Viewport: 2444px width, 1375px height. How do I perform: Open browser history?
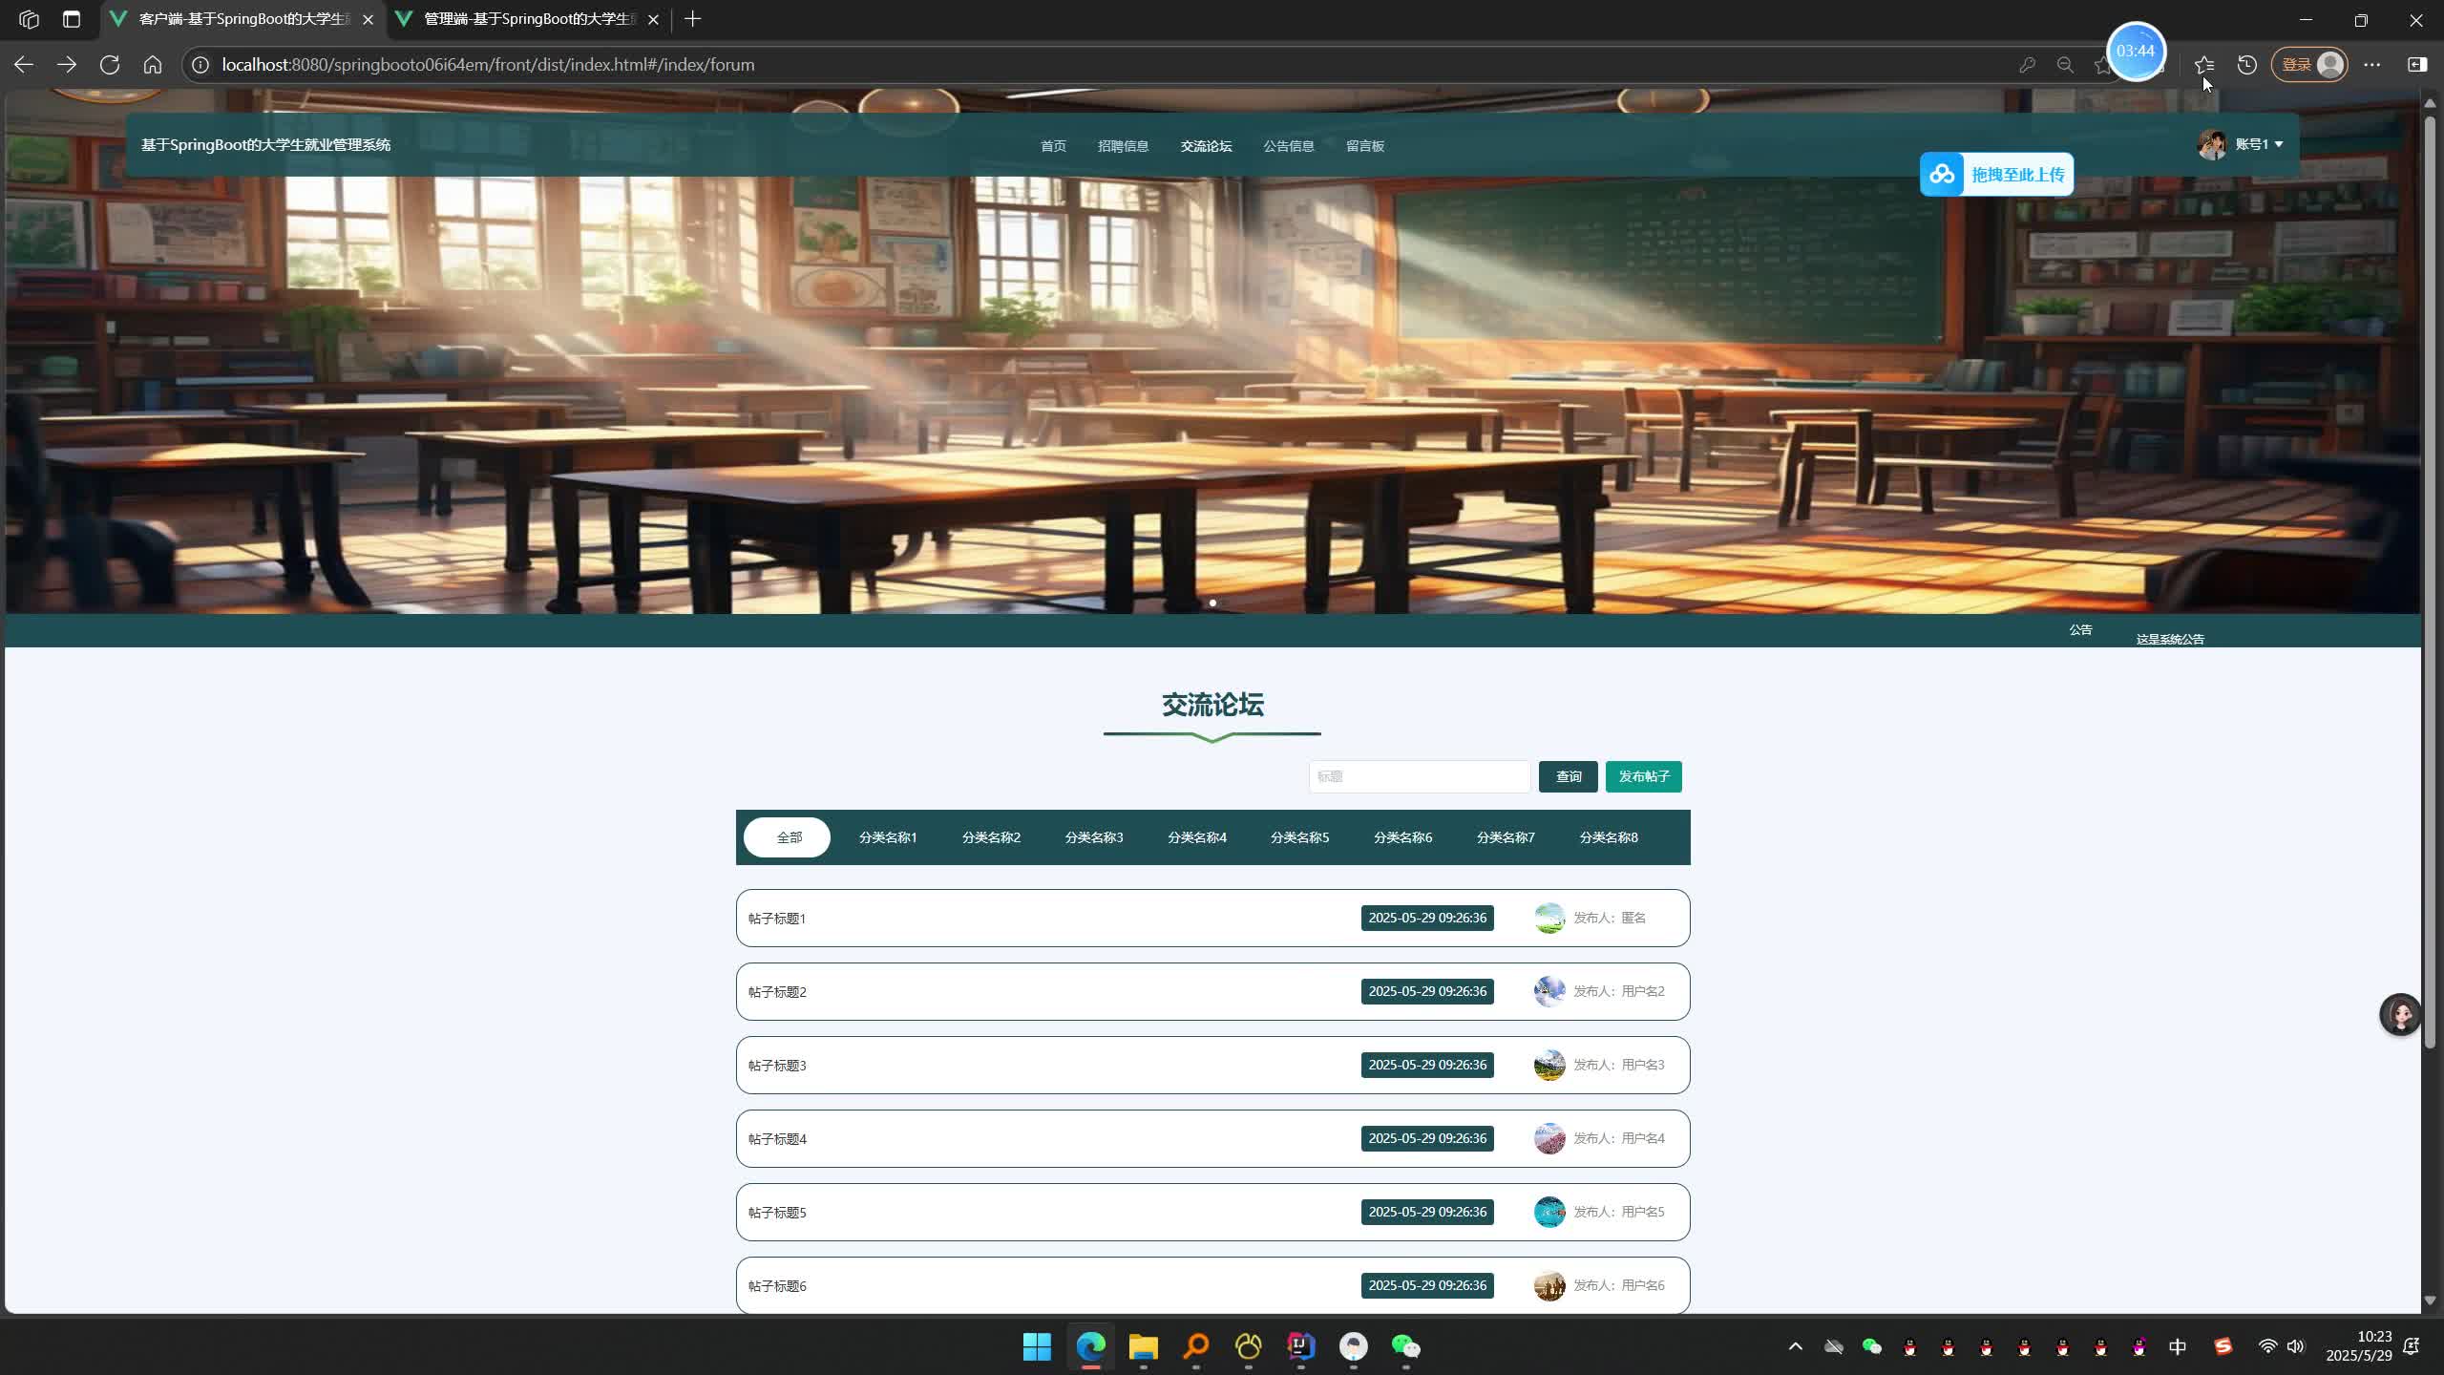tap(2245, 64)
